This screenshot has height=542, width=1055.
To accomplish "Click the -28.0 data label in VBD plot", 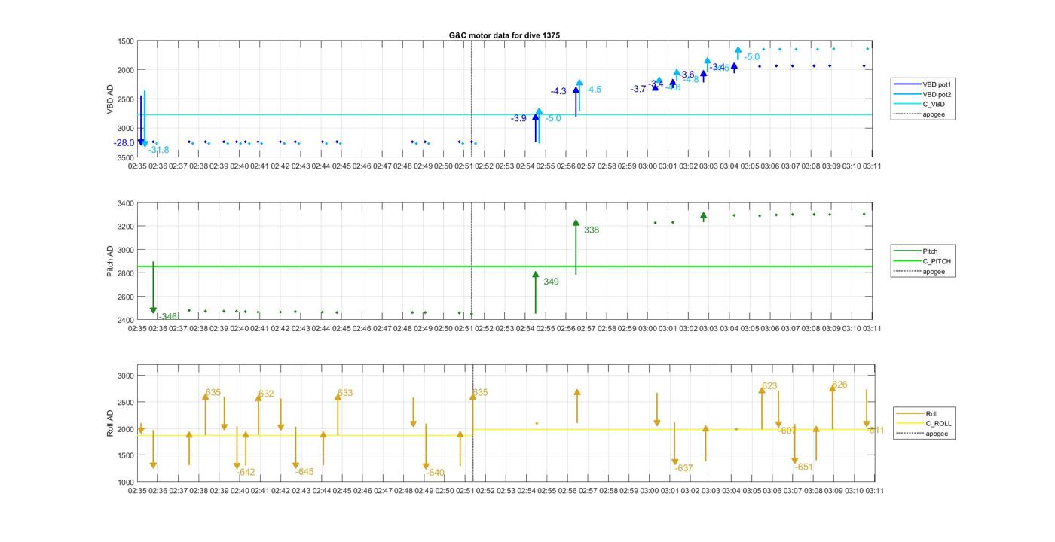I will tap(124, 143).
